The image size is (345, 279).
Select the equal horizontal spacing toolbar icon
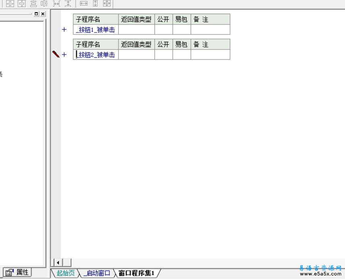pos(57,4)
